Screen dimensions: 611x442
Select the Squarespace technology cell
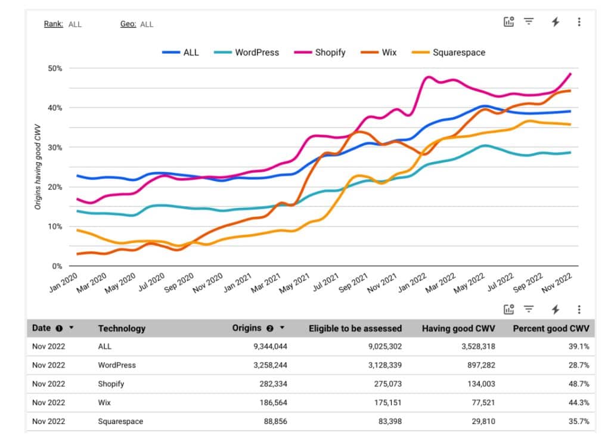[120, 421]
